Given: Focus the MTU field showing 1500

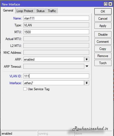Looking at the screenshot, I should click(56, 32).
